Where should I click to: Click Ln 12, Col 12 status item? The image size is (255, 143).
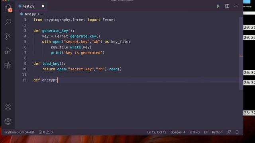(157, 132)
